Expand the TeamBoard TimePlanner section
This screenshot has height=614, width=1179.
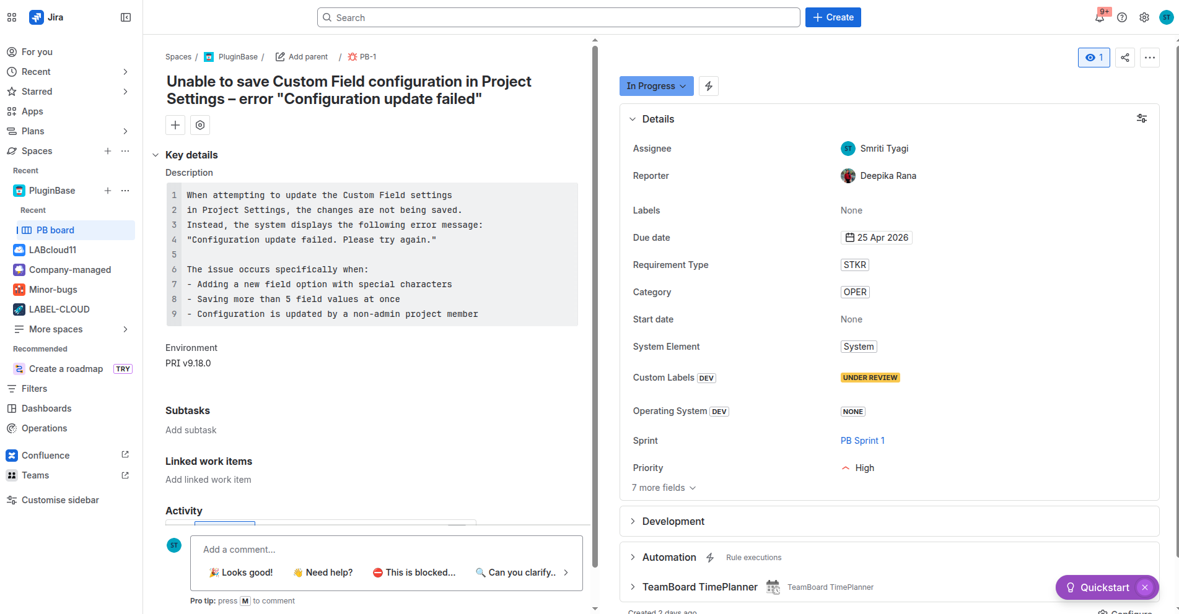click(633, 587)
